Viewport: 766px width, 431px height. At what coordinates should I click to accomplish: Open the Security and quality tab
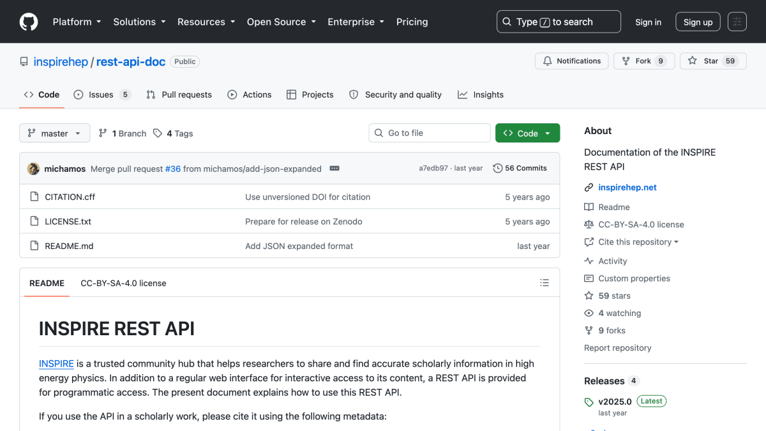[x=395, y=95]
